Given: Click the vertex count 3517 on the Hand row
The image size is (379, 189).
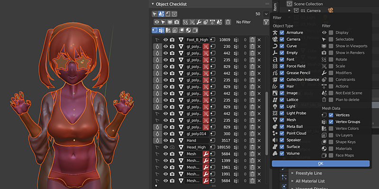Looking at the screenshot, I should (226, 140).
